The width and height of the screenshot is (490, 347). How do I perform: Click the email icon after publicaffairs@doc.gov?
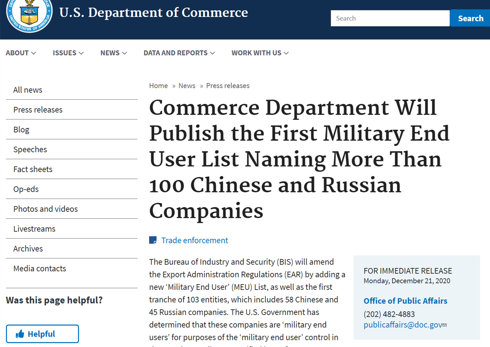tap(445, 325)
